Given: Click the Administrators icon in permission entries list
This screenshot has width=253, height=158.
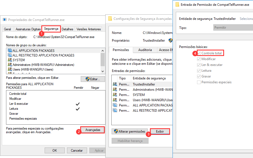Looking at the screenshot, I should pos(115,90).
